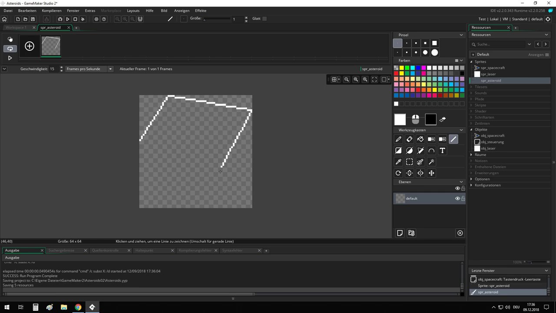Save the project with the disk icon

click(x=33, y=19)
